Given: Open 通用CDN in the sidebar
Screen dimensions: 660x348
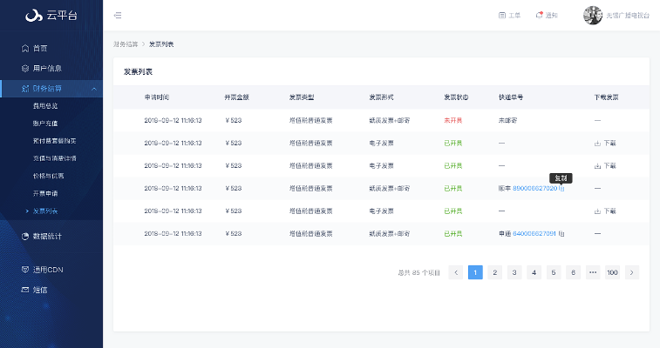Looking at the screenshot, I should tap(48, 270).
